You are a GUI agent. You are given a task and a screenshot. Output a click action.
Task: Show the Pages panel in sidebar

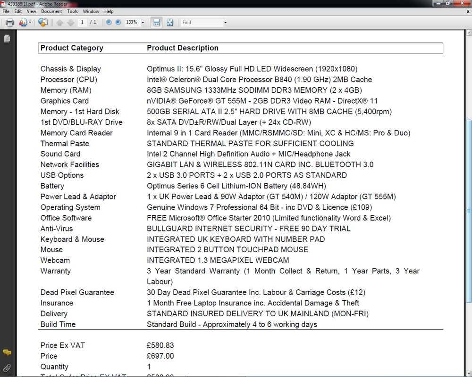coord(7,39)
